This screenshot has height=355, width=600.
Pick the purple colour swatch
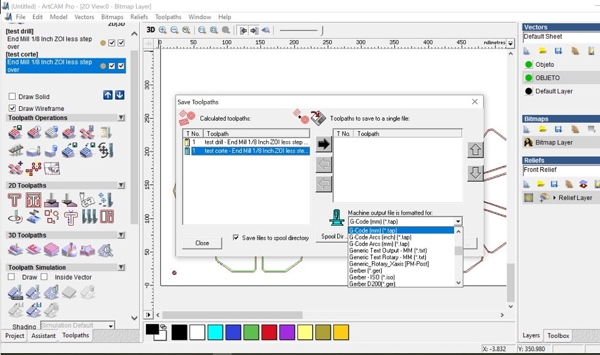(x=287, y=332)
